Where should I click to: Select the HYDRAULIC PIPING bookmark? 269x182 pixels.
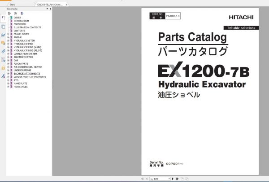pyautogui.click(x=23, y=44)
